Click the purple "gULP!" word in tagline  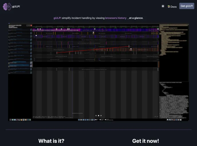[57, 18]
